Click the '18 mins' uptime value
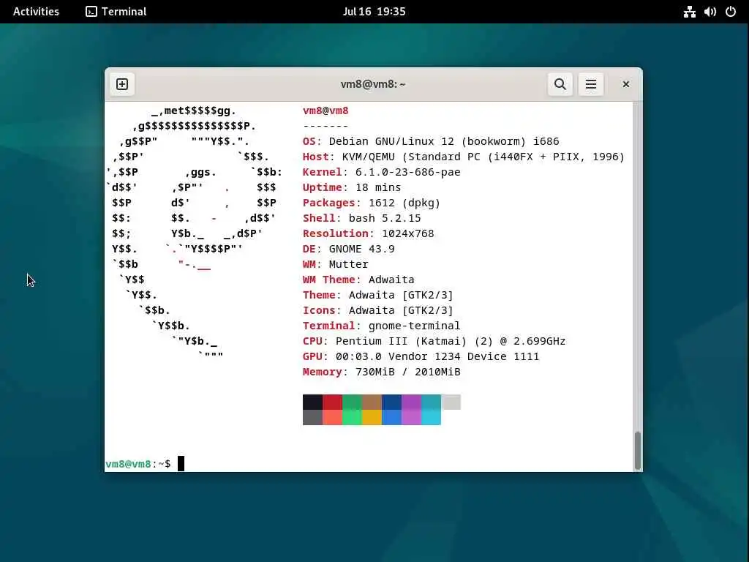The height and width of the screenshot is (562, 749). tap(378, 187)
